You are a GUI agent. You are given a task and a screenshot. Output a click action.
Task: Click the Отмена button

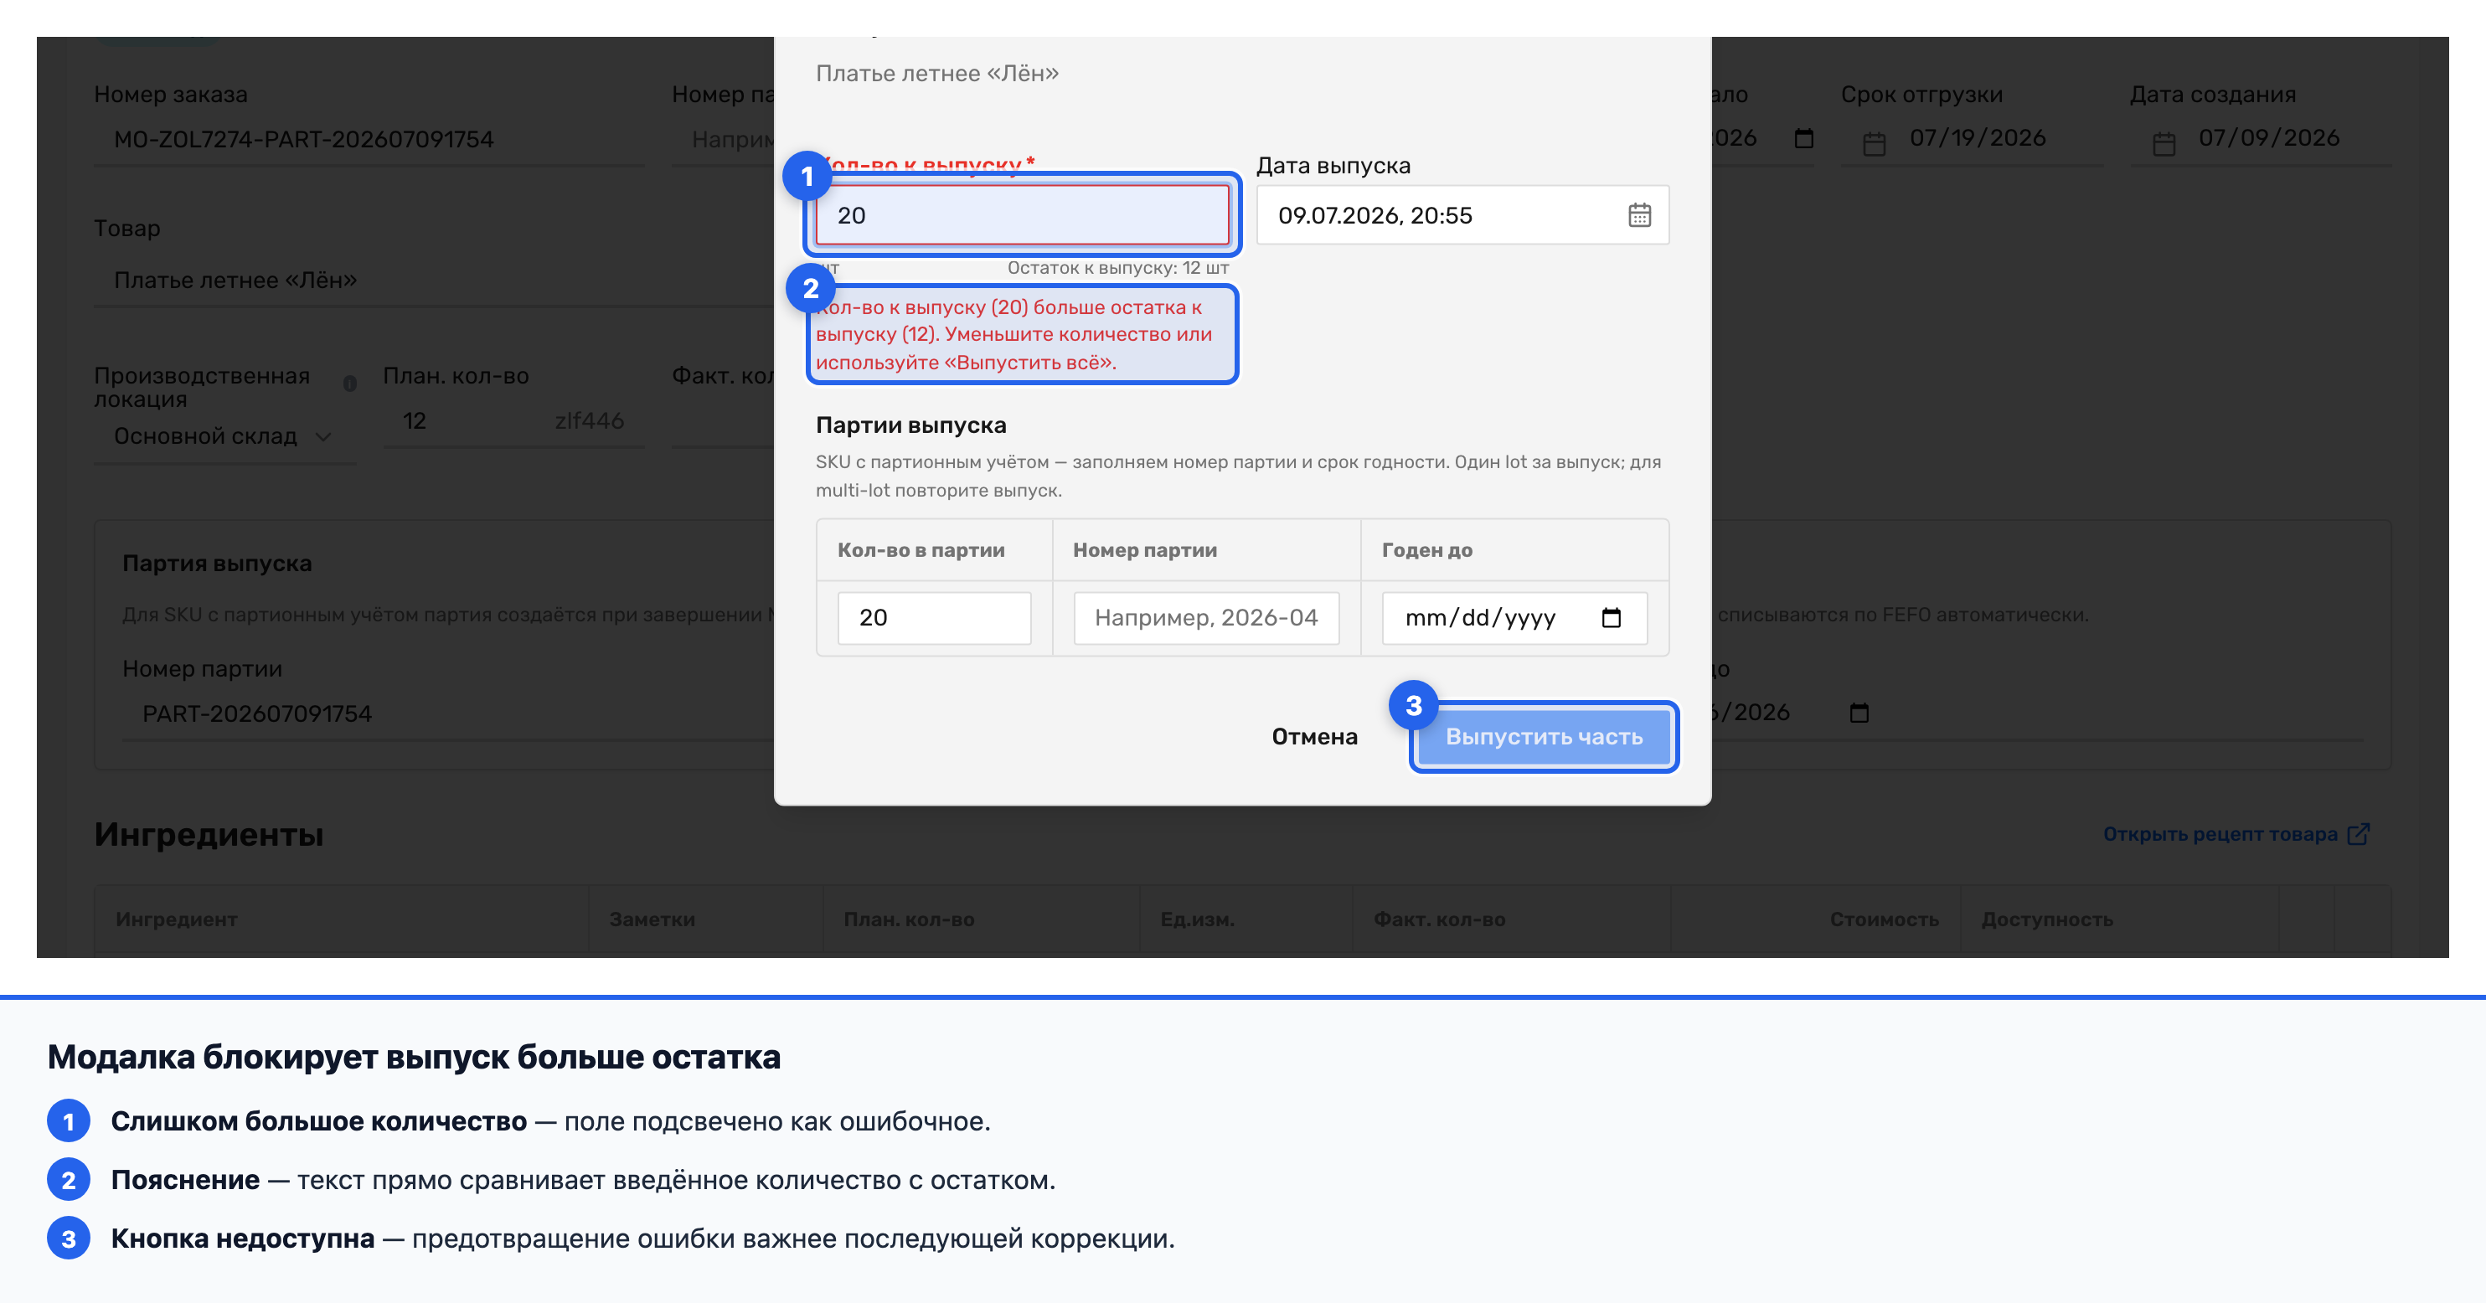tap(1313, 736)
